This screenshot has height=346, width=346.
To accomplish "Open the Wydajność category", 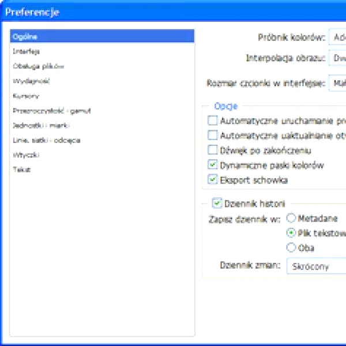I will pyautogui.click(x=102, y=81).
